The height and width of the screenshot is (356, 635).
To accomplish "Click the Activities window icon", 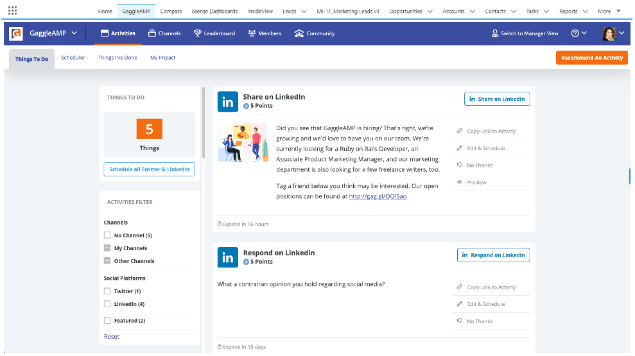I will click(x=105, y=33).
